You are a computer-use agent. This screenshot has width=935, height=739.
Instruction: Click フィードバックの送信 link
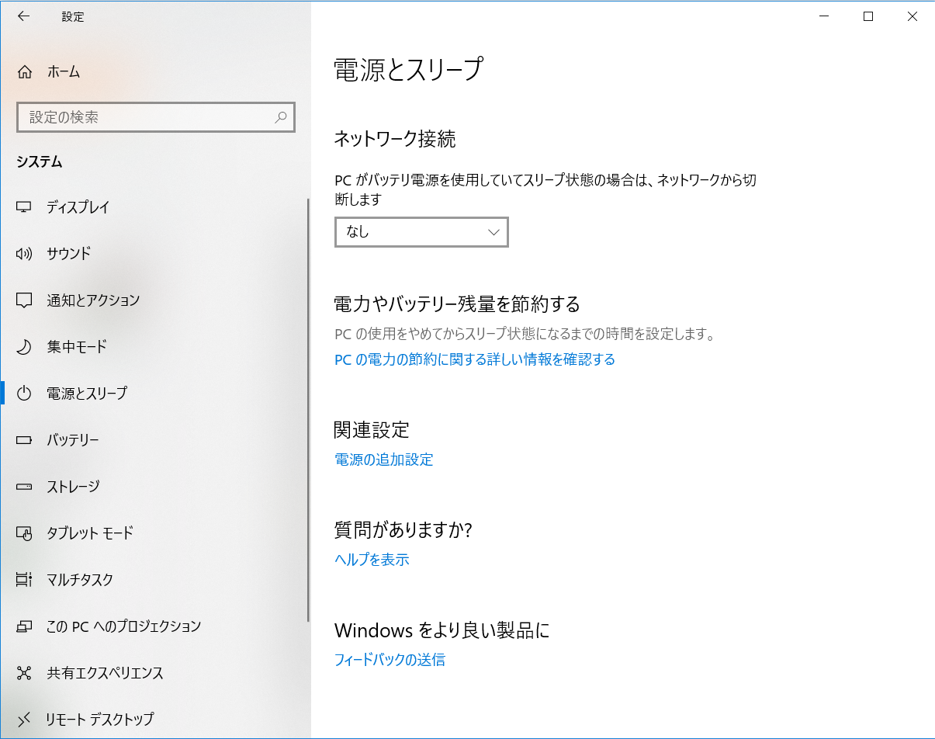pyautogui.click(x=390, y=660)
